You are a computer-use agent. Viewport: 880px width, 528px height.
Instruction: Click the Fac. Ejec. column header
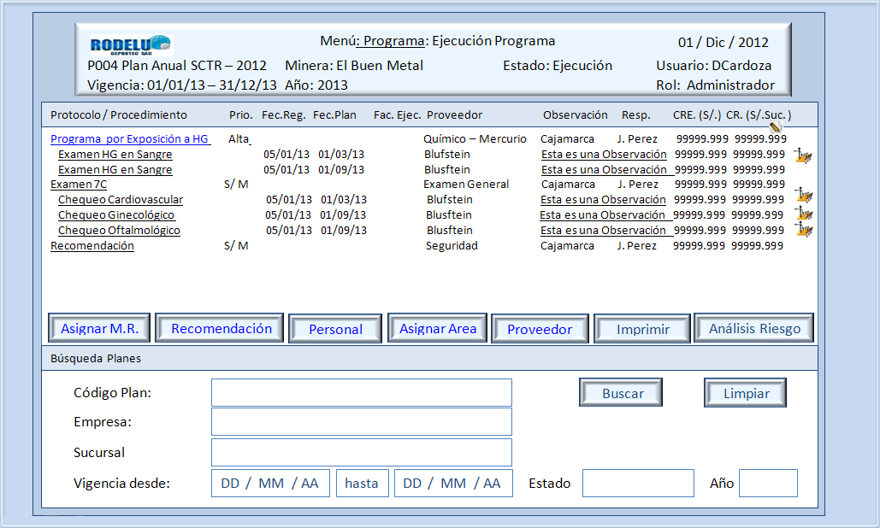pyautogui.click(x=398, y=114)
